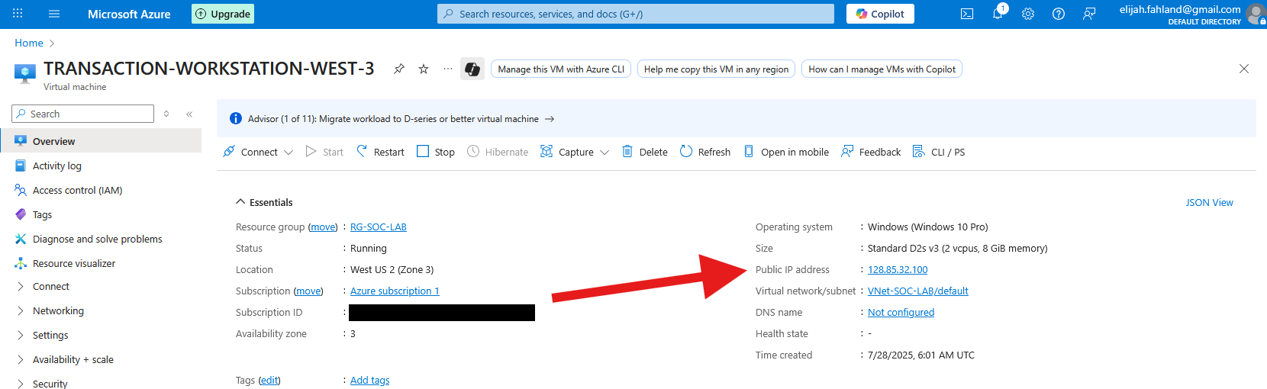This screenshot has height=389, width=1267.
Task: Close the VM blade with the X
Action: point(1244,69)
